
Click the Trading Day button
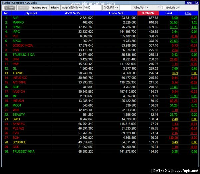(x=39, y=8)
